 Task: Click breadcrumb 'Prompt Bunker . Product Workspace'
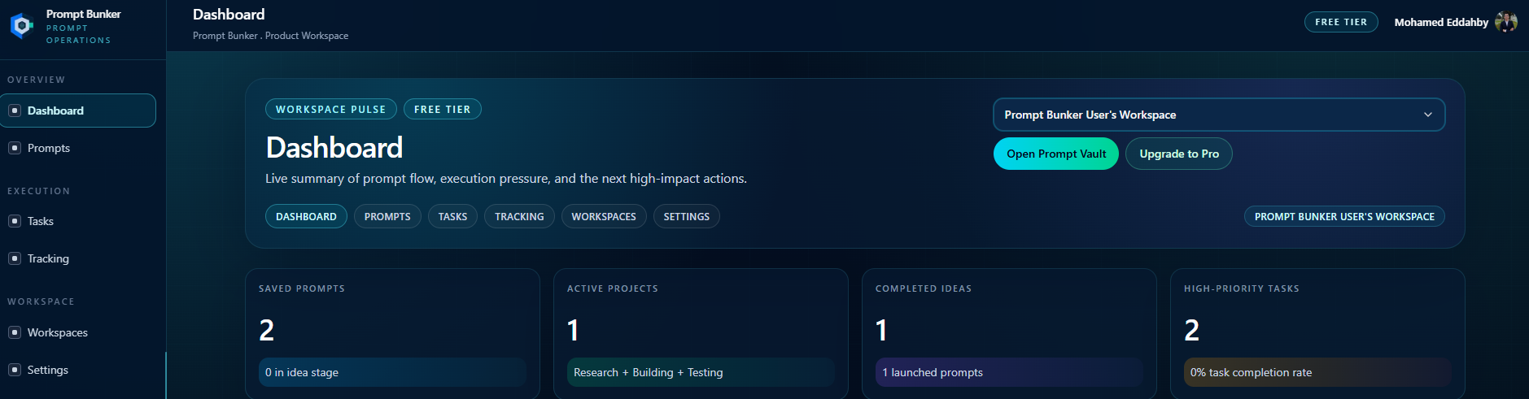pos(270,36)
